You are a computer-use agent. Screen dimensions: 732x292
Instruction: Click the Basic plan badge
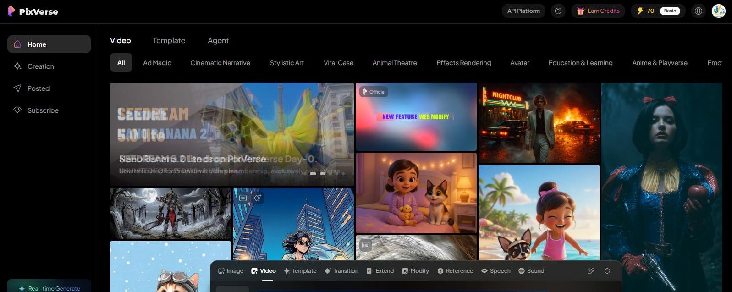pyautogui.click(x=670, y=11)
